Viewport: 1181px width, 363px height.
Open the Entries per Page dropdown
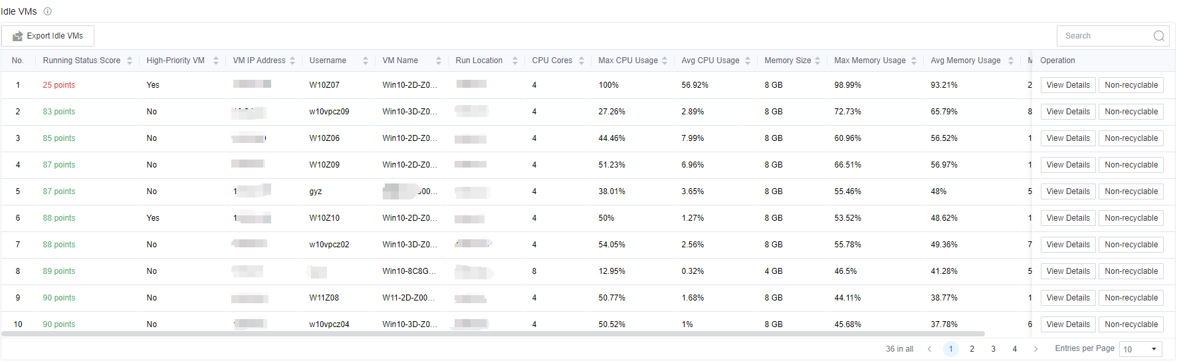1140,349
